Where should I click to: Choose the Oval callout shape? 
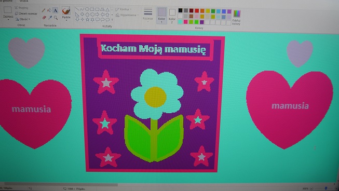(102, 20)
